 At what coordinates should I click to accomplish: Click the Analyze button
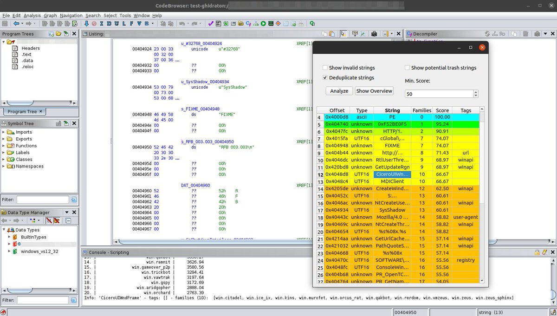tap(339, 91)
